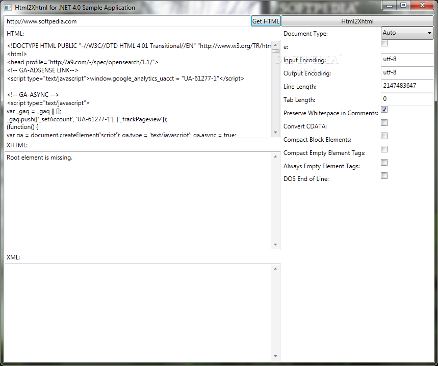Click the Input Encoding utf-8 field
The height and width of the screenshot is (366, 438).
coord(407,59)
